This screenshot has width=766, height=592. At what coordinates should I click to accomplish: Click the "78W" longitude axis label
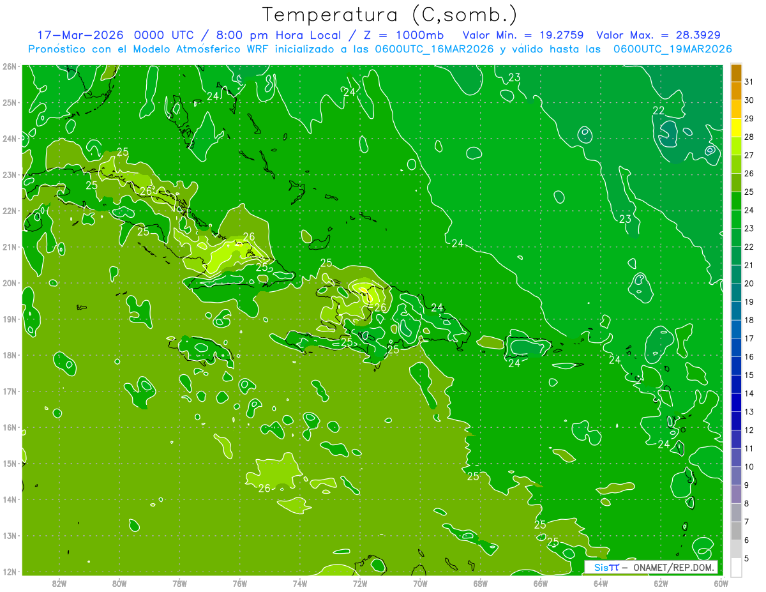click(179, 583)
